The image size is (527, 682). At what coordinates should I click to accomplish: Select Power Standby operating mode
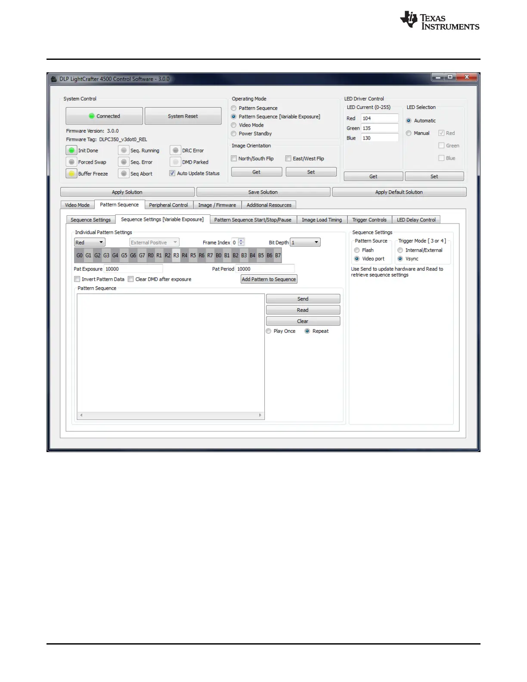pyautogui.click(x=234, y=133)
